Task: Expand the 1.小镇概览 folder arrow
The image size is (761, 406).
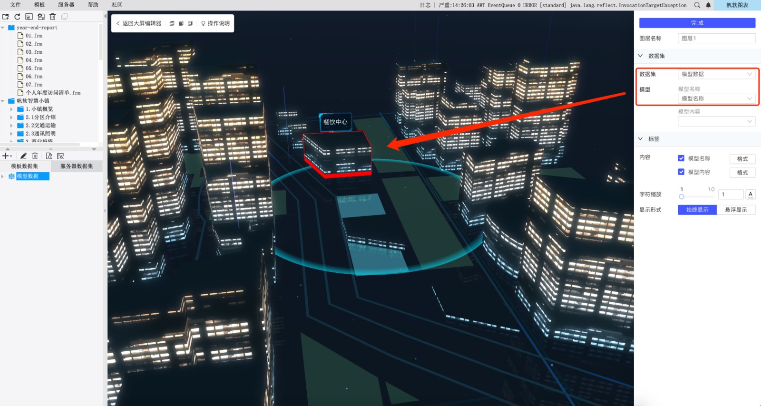Action: click(11, 109)
